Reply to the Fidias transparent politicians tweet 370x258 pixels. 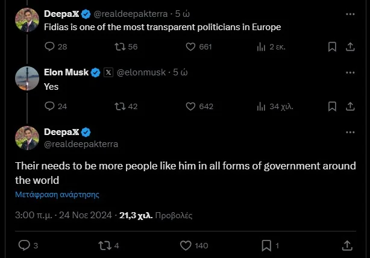point(50,46)
